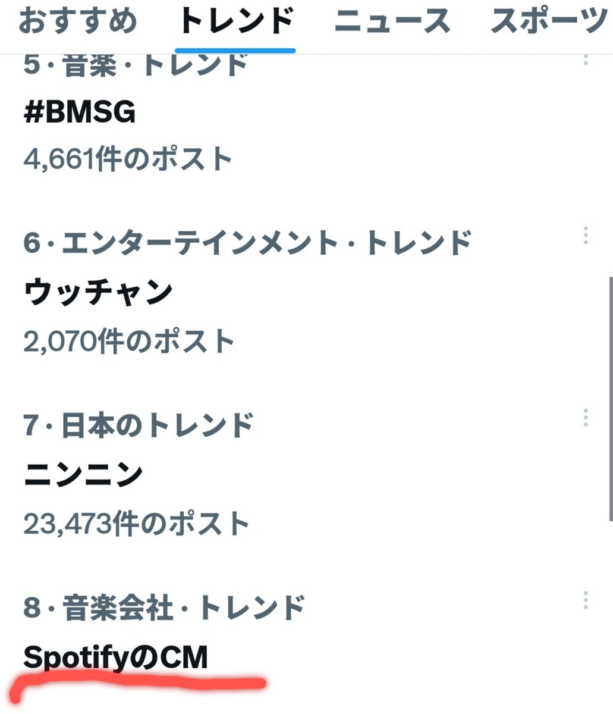This screenshot has width=613, height=714.
Task: Open the ウッチャン trending topic
Action: tap(98, 292)
